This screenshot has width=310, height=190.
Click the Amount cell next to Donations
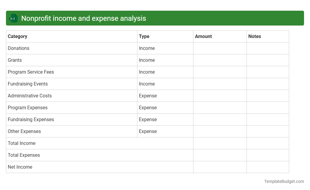point(220,48)
